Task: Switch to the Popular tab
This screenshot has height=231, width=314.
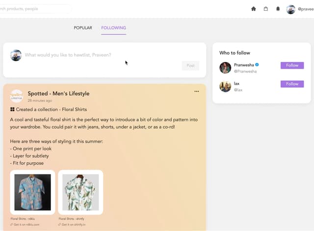Action: pyautogui.click(x=83, y=28)
